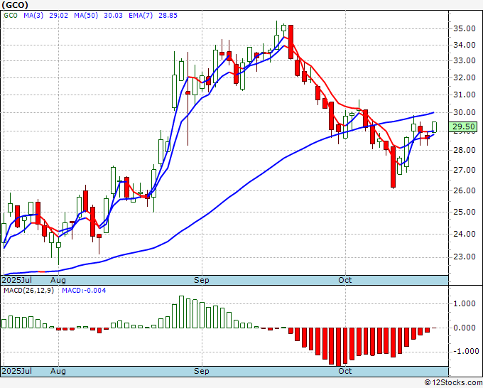This screenshot has height=388, width=483.
Task: Click the Oct label on MACD axis
Action: coord(344,371)
